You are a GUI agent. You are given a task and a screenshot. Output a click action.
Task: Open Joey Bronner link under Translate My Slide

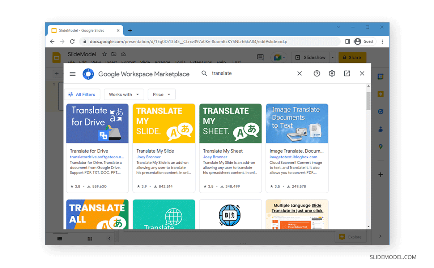pyautogui.click(x=149, y=157)
